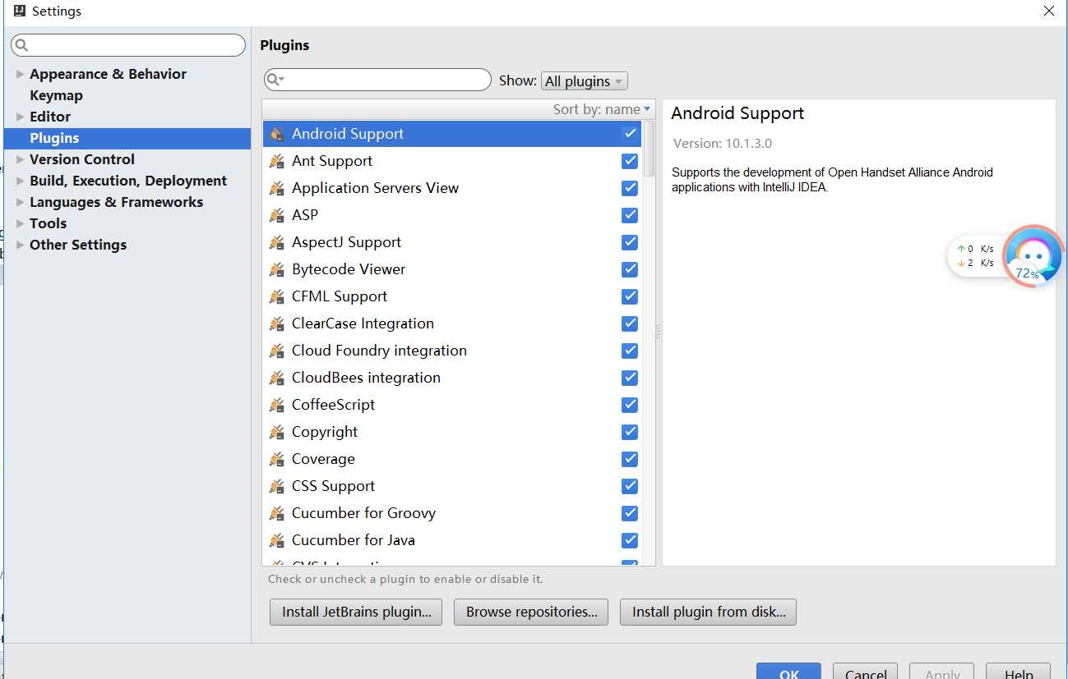This screenshot has width=1068, height=679.
Task: Uncheck the Application Servers View plugin
Action: (x=630, y=188)
